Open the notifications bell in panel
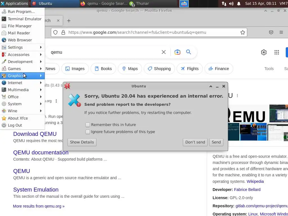The width and height of the screenshot is (288, 216). 238,3
